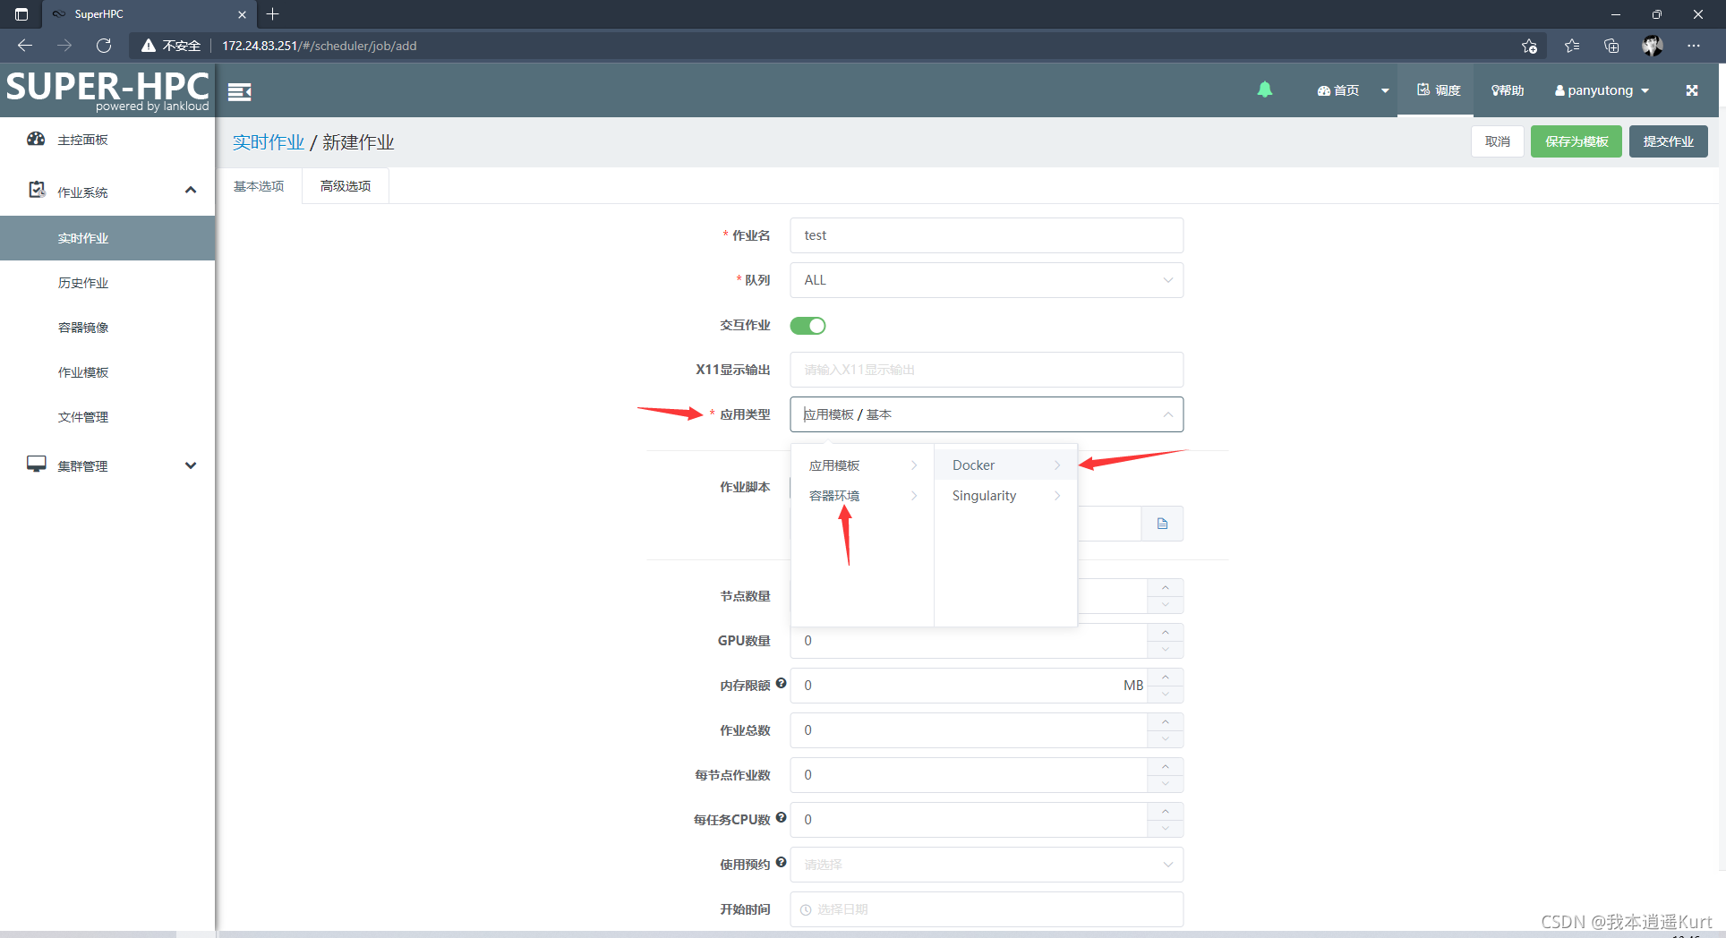Expand the Singularity submenu option
1726x938 pixels.
pyautogui.click(x=1005, y=496)
